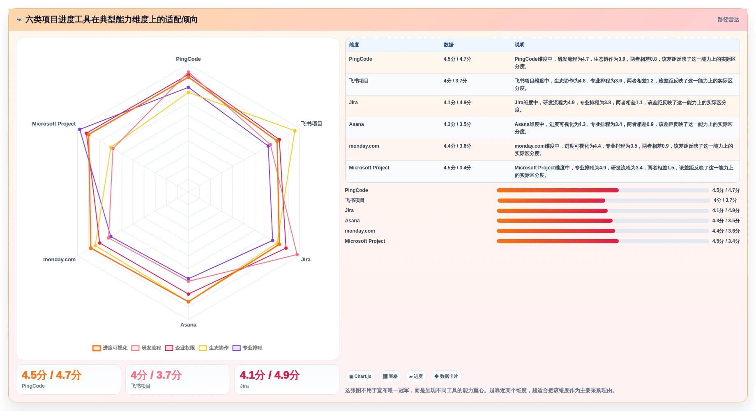The height and width of the screenshot is (411, 756).
Task: Select the monday.com table row name
Action: 364,146
